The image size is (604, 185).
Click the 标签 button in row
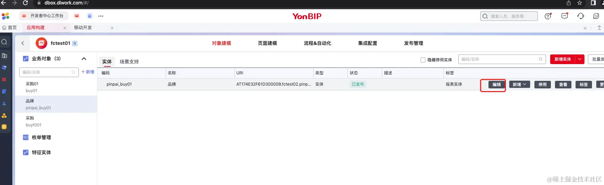coord(584,85)
